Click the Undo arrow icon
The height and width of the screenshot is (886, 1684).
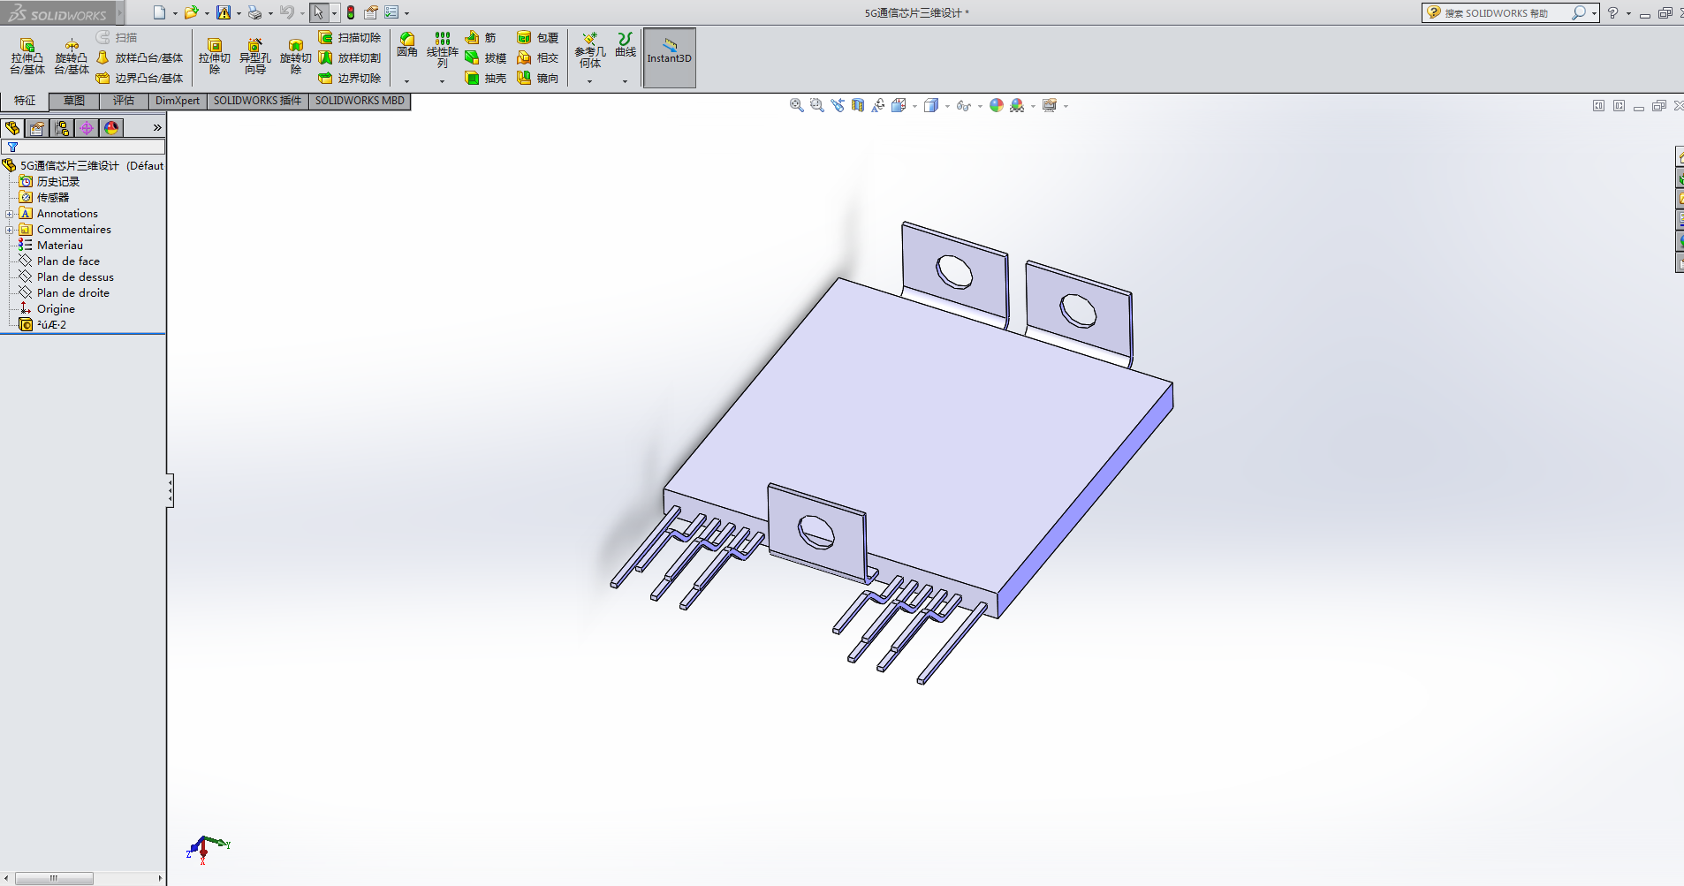(x=287, y=13)
